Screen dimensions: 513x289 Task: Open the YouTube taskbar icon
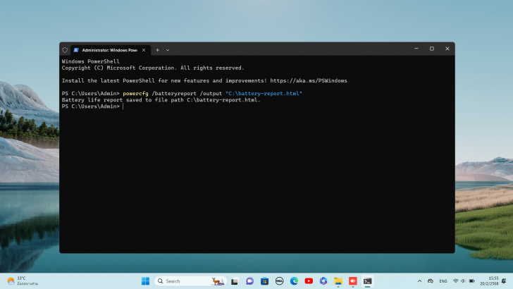[309, 281]
